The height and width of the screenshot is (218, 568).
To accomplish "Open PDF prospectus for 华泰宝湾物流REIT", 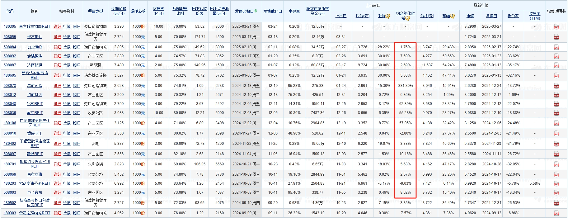I will coord(556,213).
